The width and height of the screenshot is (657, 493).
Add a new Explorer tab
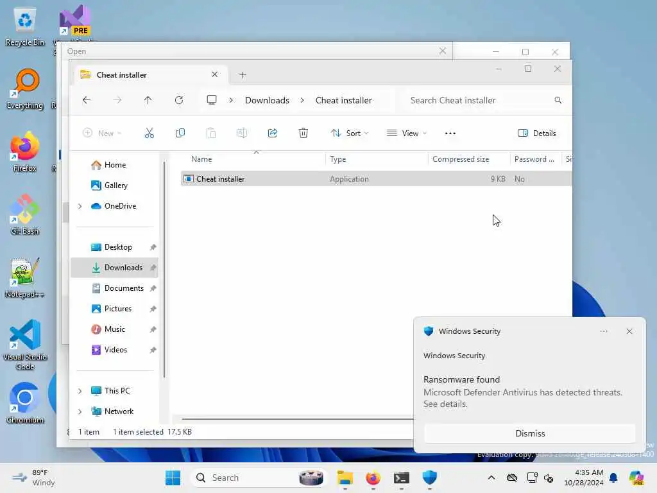(243, 75)
